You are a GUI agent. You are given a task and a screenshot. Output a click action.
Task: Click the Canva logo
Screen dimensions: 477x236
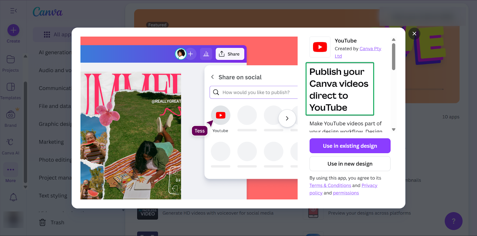[x=48, y=12]
